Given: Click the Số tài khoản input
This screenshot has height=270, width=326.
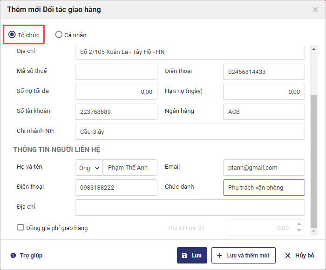Looking at the screenshot, I should click(x=116, y=112).
